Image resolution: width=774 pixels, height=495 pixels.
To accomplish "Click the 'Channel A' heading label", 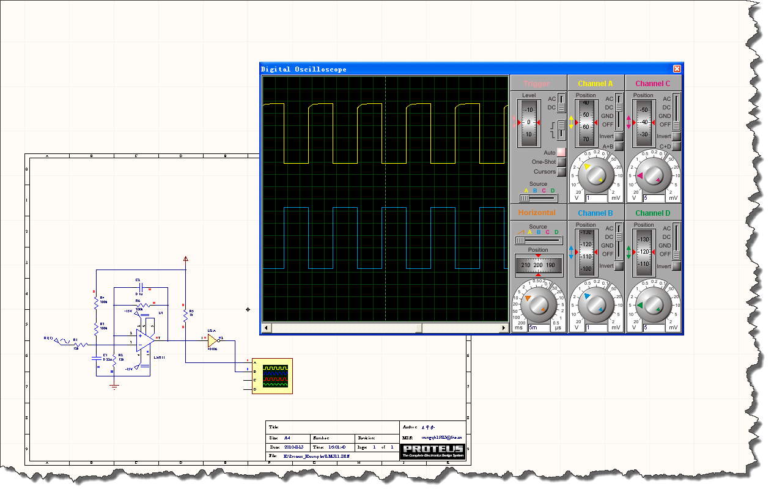I will (595, 84).
